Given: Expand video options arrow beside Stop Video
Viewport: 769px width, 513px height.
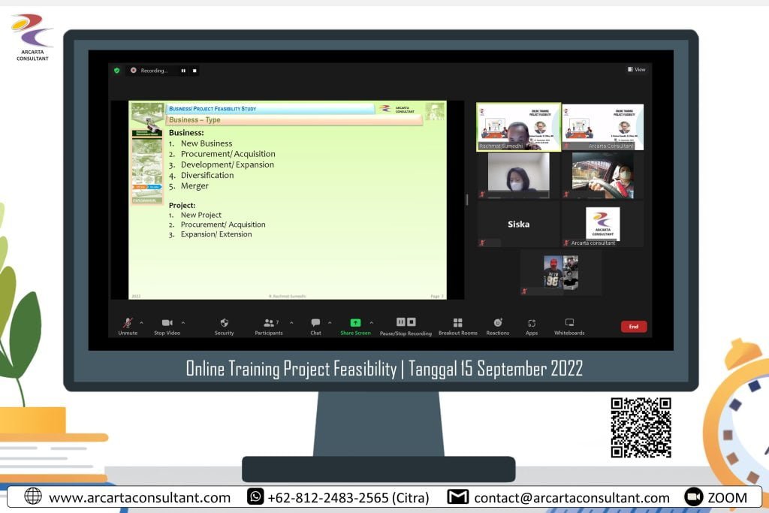Looking at the screenshot, I should pyautogui.click(x=182, y=323).
